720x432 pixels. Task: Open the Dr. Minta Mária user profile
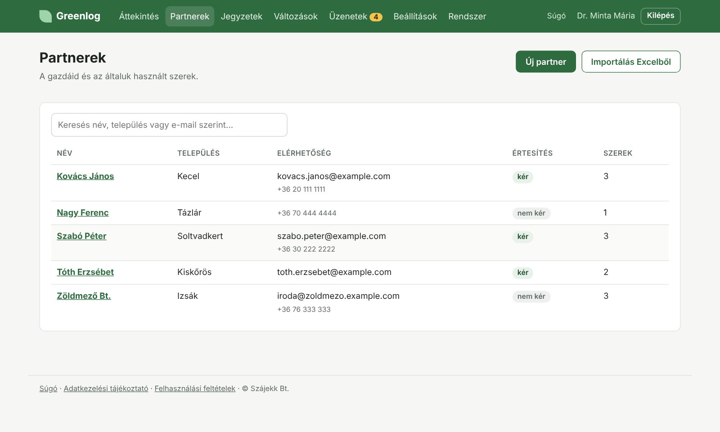pyautogui.click(x=606, y=16)
